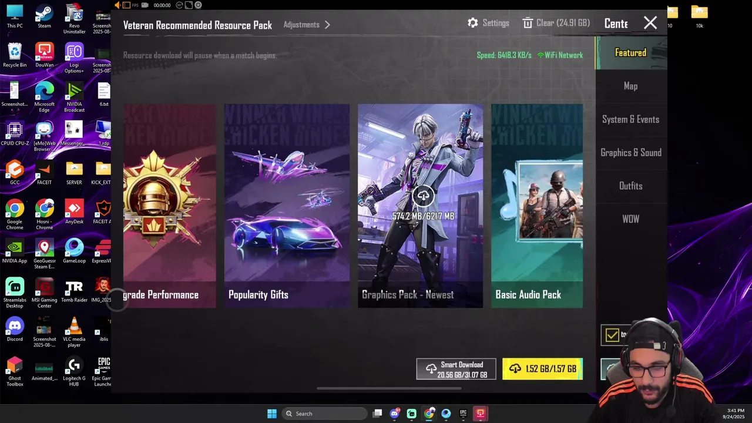The height and width of the screenshot is (423, 752).
Task: Click the taskbar Search box
Action: point(324,414)
